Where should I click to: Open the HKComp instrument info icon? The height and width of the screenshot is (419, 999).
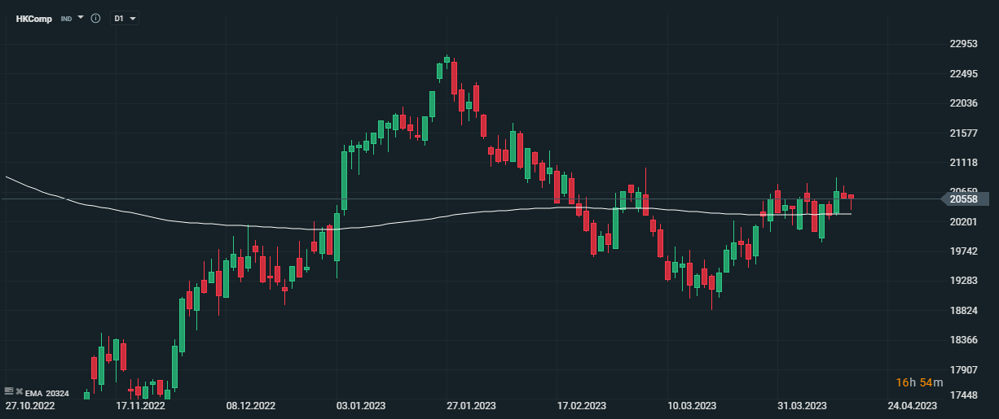tap(95, 18)
